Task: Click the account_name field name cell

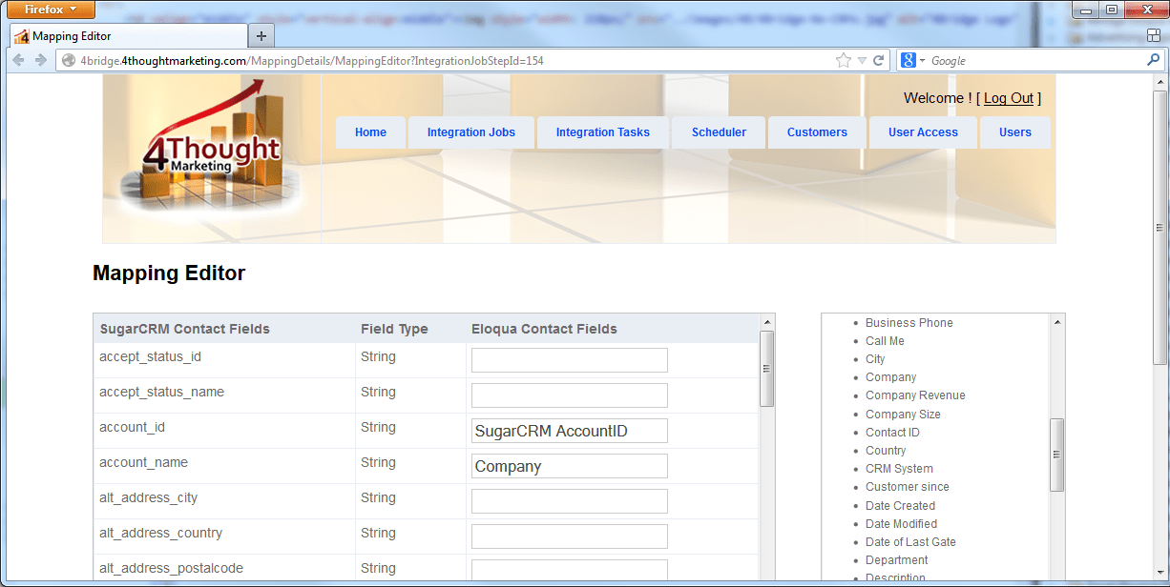Action: pyautogui.click(x=224, y=466)
